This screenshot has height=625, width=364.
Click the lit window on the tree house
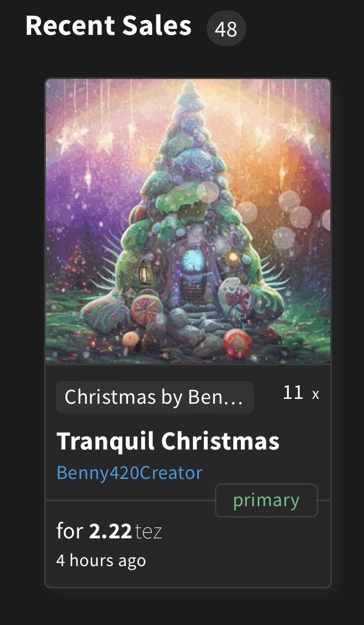tap(143, 271)
